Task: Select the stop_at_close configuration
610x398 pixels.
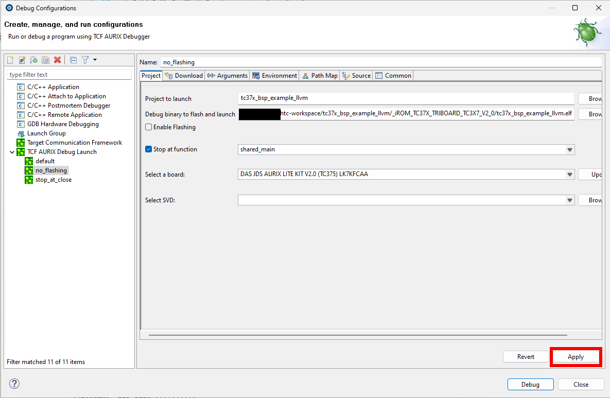Action: point(54,180)
